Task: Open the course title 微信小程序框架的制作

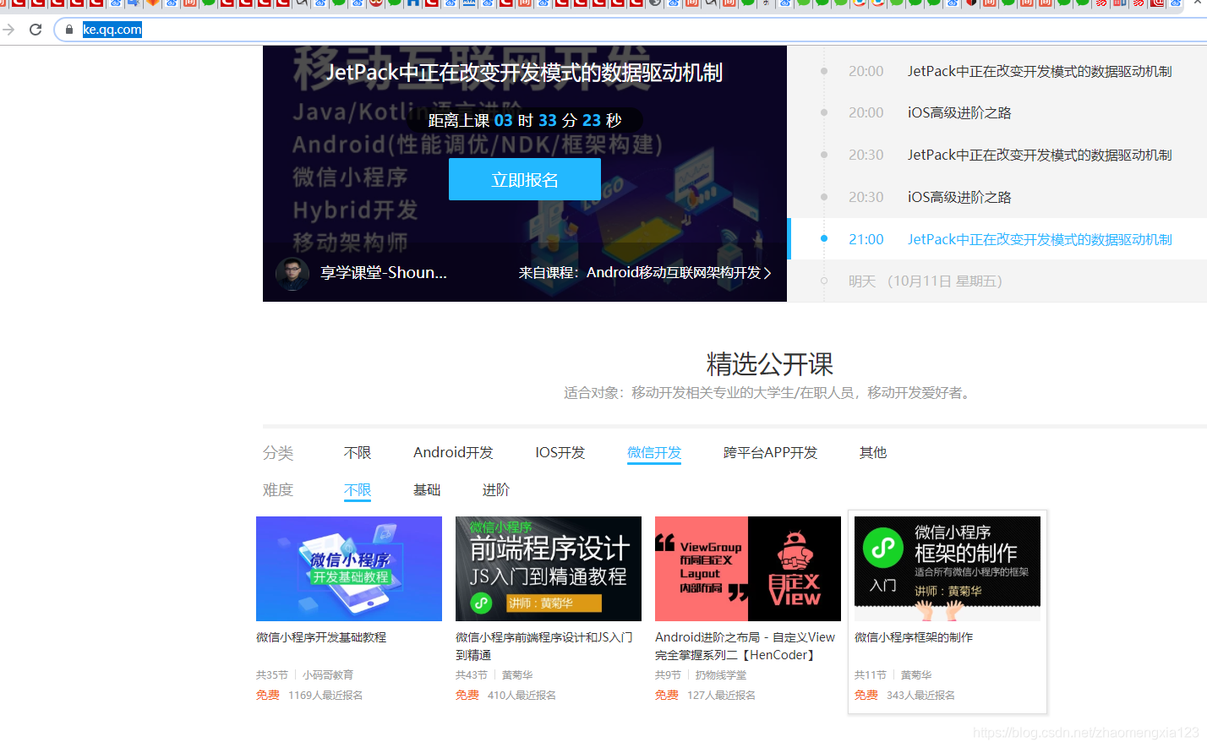Action: [914, 637]
